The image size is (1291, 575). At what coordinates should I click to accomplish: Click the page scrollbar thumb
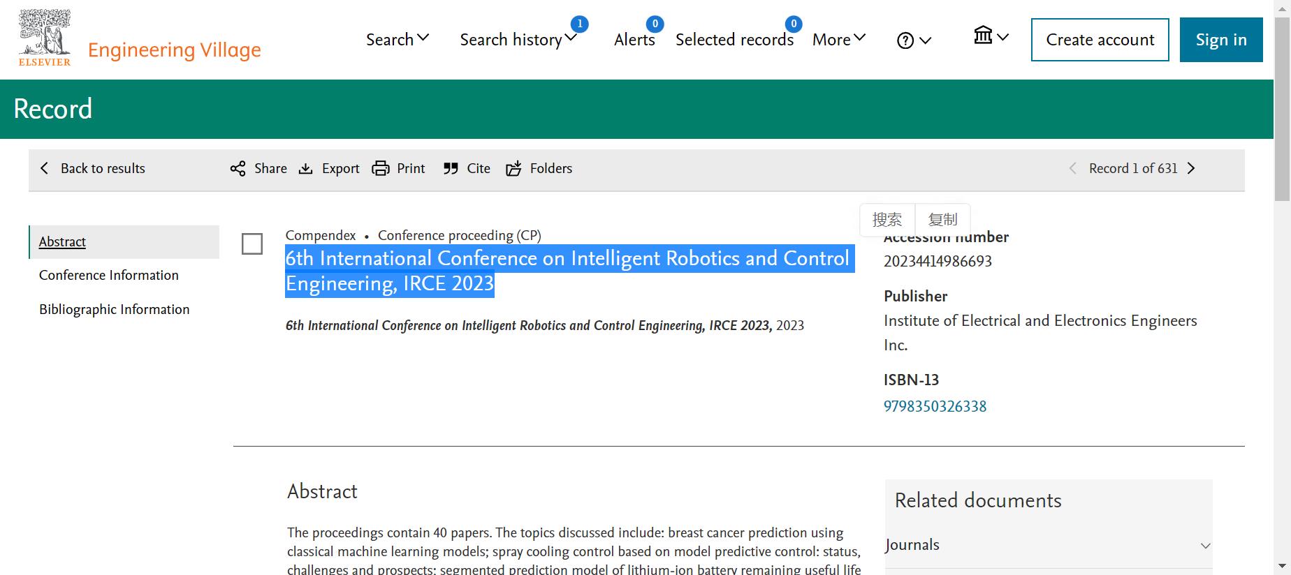(x=1283, y=108)
